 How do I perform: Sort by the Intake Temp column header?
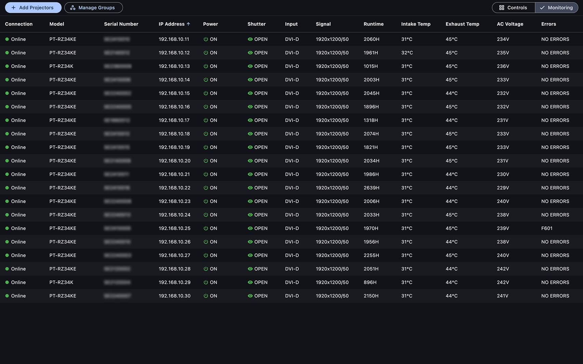pos(416,24)
